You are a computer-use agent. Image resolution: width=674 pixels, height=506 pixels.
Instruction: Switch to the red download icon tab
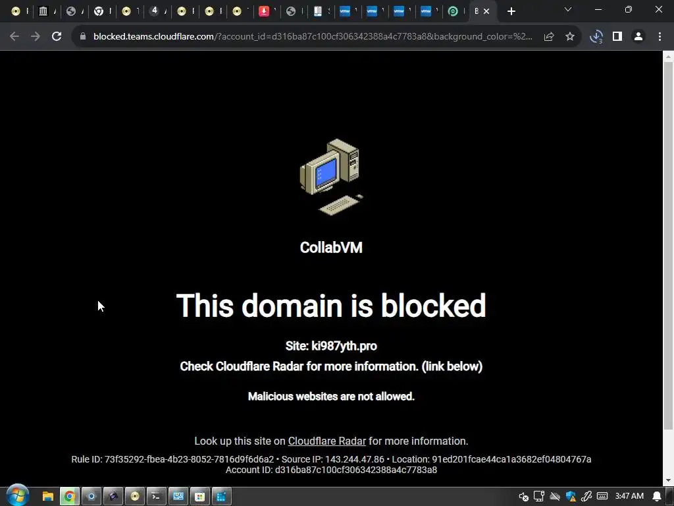click(x=267, y=11)
